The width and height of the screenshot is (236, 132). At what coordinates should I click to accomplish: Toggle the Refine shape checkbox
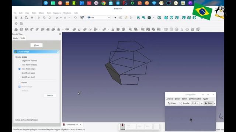[x=20, y=87]
